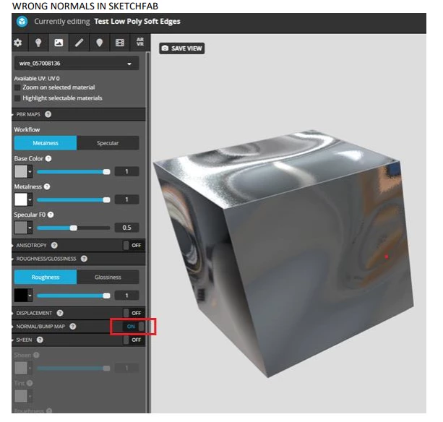The image size is (443, 422).
Task: Click the Metalness help icon
Action: (x=47, y=186)
